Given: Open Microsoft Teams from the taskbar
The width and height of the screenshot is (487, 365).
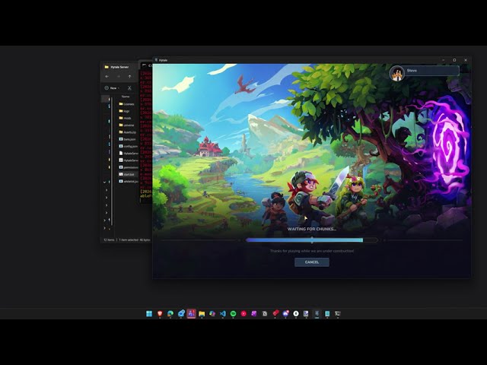Looking at the screenshot, I should [x=191, y=314].
